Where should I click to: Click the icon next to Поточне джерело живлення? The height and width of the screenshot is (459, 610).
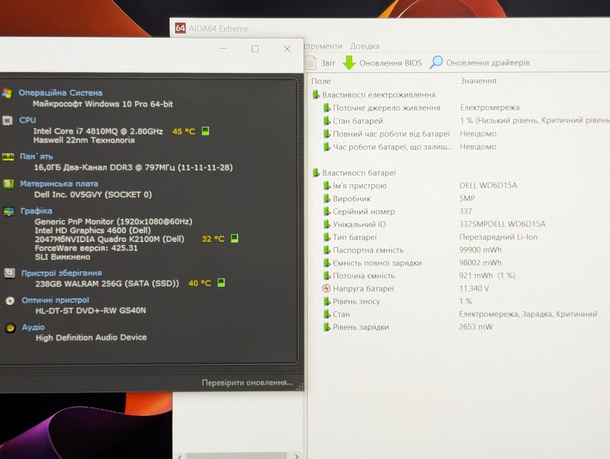[326, 108]
